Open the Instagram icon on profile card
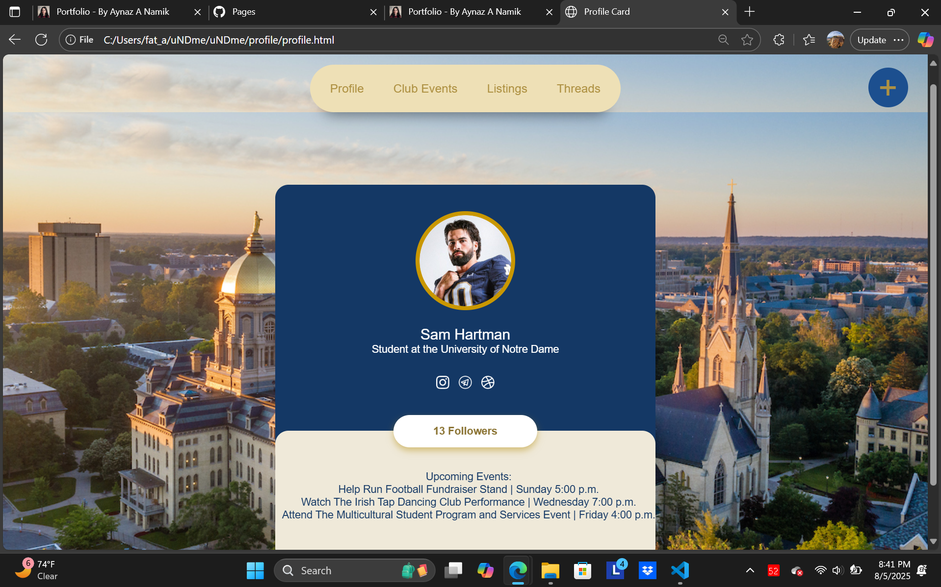 442,382
